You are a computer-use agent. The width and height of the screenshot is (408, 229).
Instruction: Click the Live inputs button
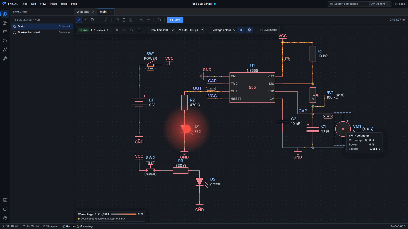(x=269, y=30)
